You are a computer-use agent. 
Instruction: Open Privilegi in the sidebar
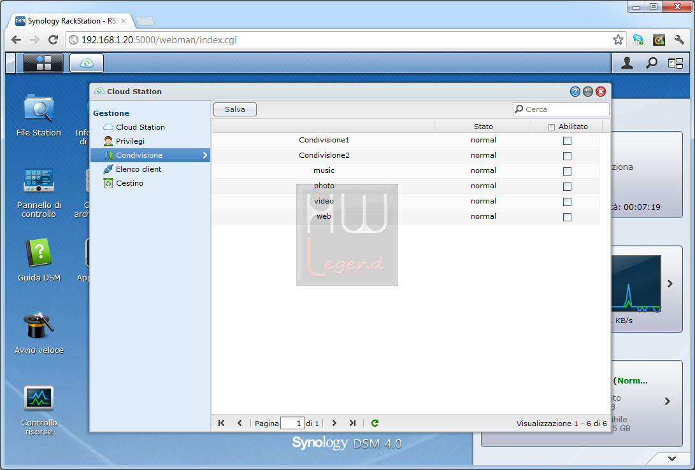coord(130,141)
